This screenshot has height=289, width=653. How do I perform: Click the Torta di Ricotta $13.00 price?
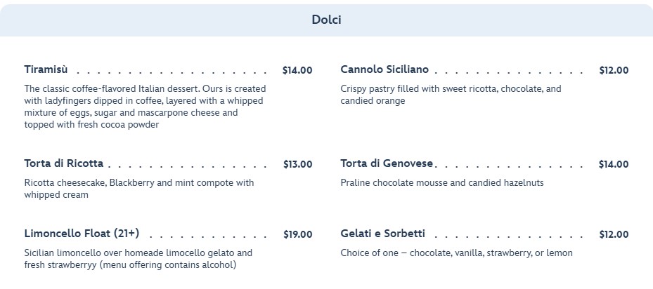[297, 164]
